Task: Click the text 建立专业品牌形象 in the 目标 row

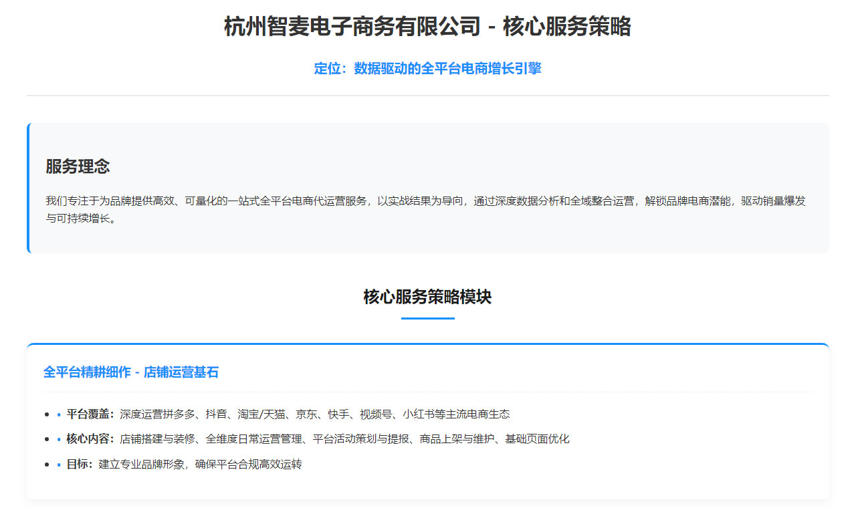Action: [141, 465]
